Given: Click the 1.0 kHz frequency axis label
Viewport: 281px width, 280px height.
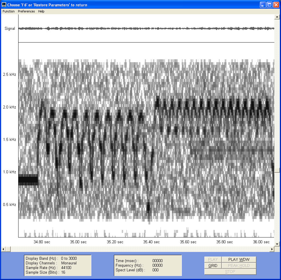Looking at the screenshot, I should [10, 172].
